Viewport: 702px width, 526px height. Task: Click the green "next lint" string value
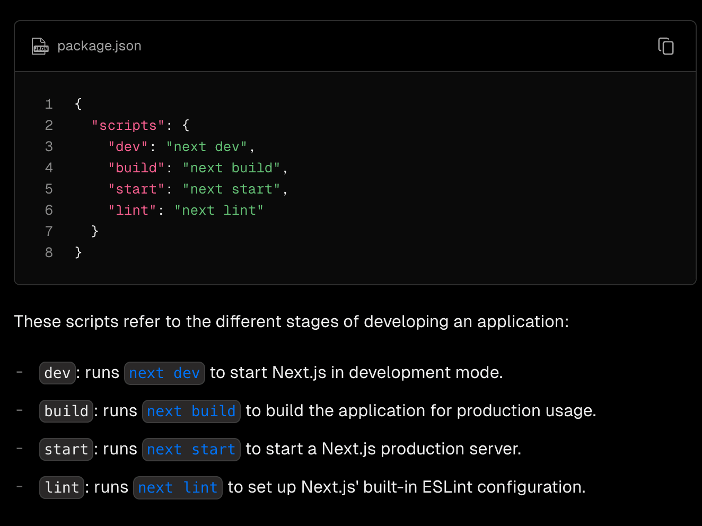[218, 211]
